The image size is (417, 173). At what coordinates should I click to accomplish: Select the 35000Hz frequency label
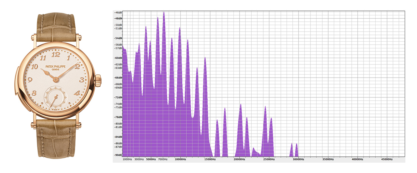328,159
